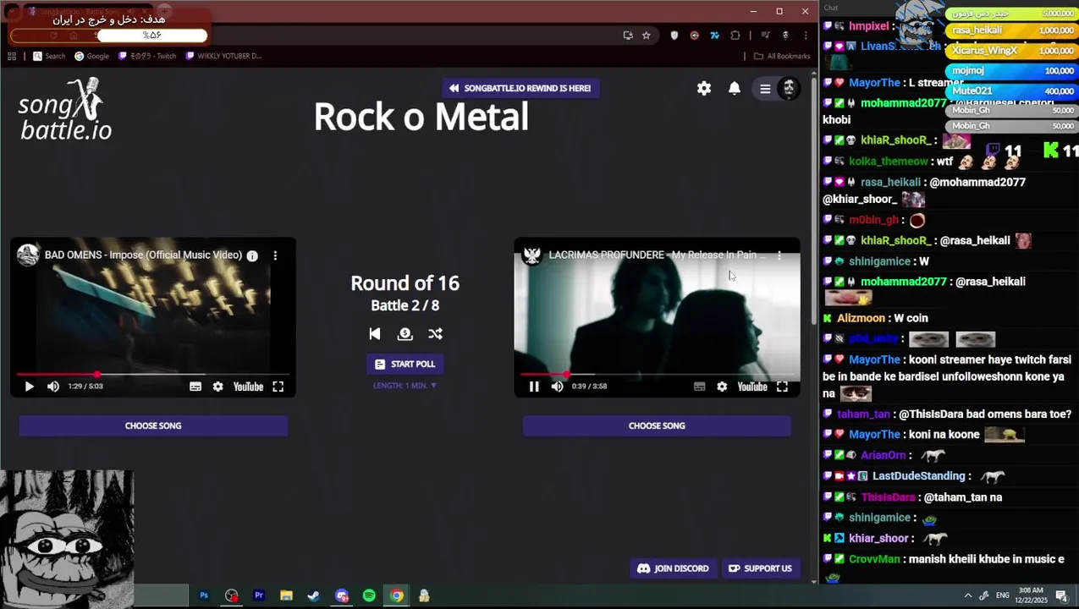Viewport: 1079px width, 609px height.
Task: Bookmark this page with the star icon
Action: [x=647, y=36]
